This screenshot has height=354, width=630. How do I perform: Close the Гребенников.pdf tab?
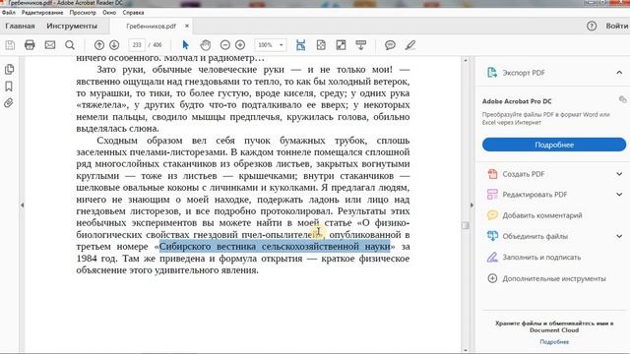187,26
